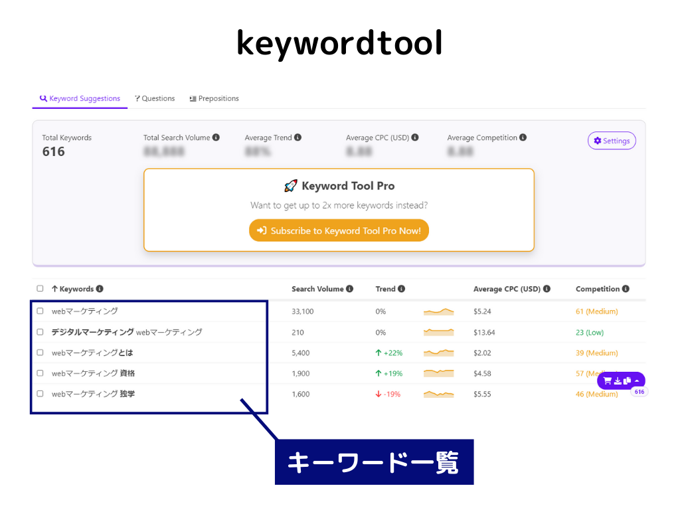680x510 pixels.
Task: Click Subscribe to Keyword Tool Pro Now
Action: (339, 230)
